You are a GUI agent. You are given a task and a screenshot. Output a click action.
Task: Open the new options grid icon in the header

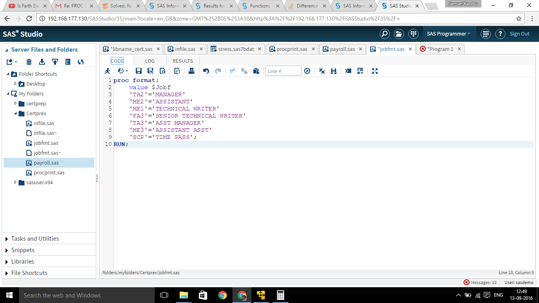(413, 34)
